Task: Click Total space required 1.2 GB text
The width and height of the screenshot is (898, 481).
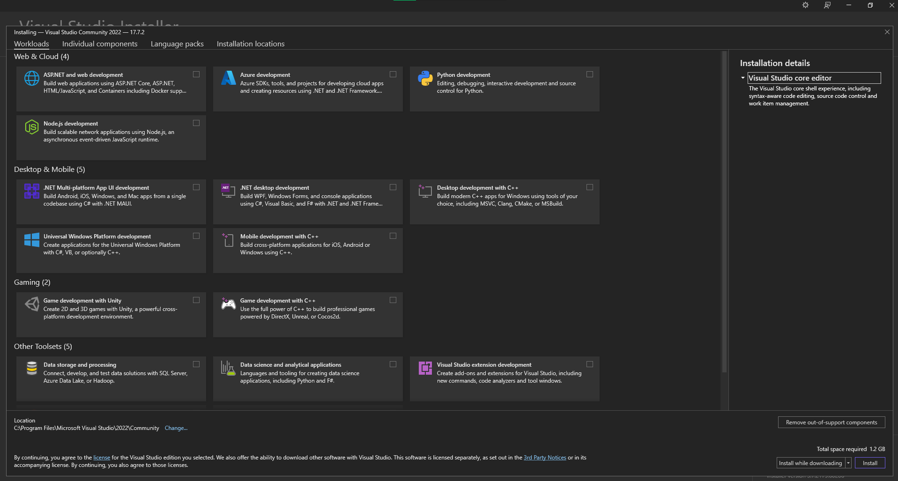Action: (x=851, y=449)
